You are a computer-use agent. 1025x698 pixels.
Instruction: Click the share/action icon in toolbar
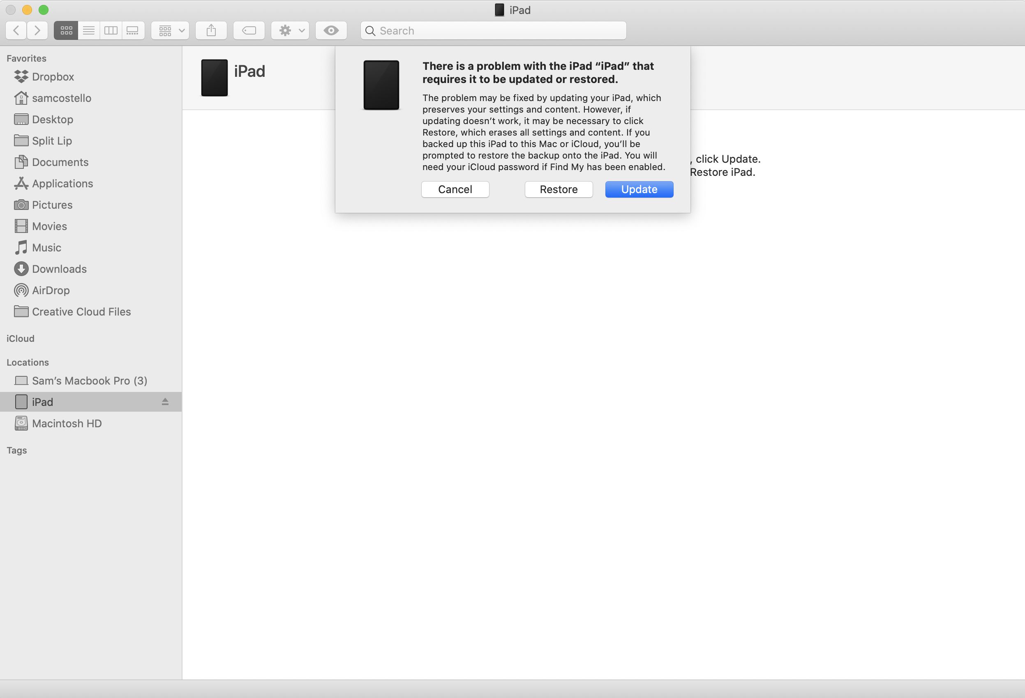[210, 30]
